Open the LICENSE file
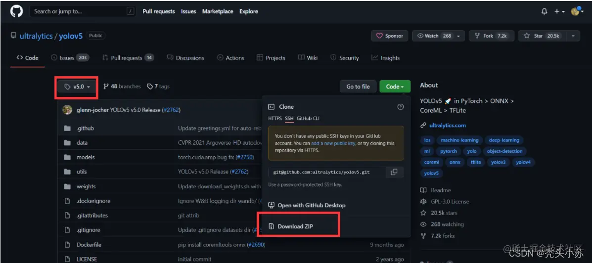Image resolution: width=592 pixels, height=263 pixels. pyautogui.click(x=87, y=259)
